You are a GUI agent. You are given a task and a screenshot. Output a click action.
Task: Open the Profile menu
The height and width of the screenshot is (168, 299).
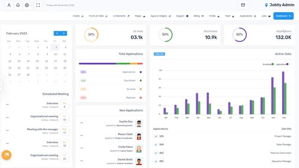point(214,16)
